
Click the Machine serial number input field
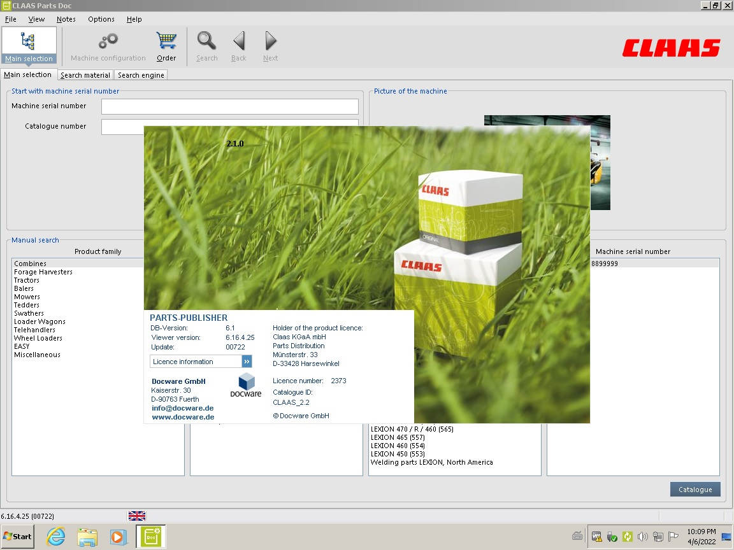tap(229, 106)
